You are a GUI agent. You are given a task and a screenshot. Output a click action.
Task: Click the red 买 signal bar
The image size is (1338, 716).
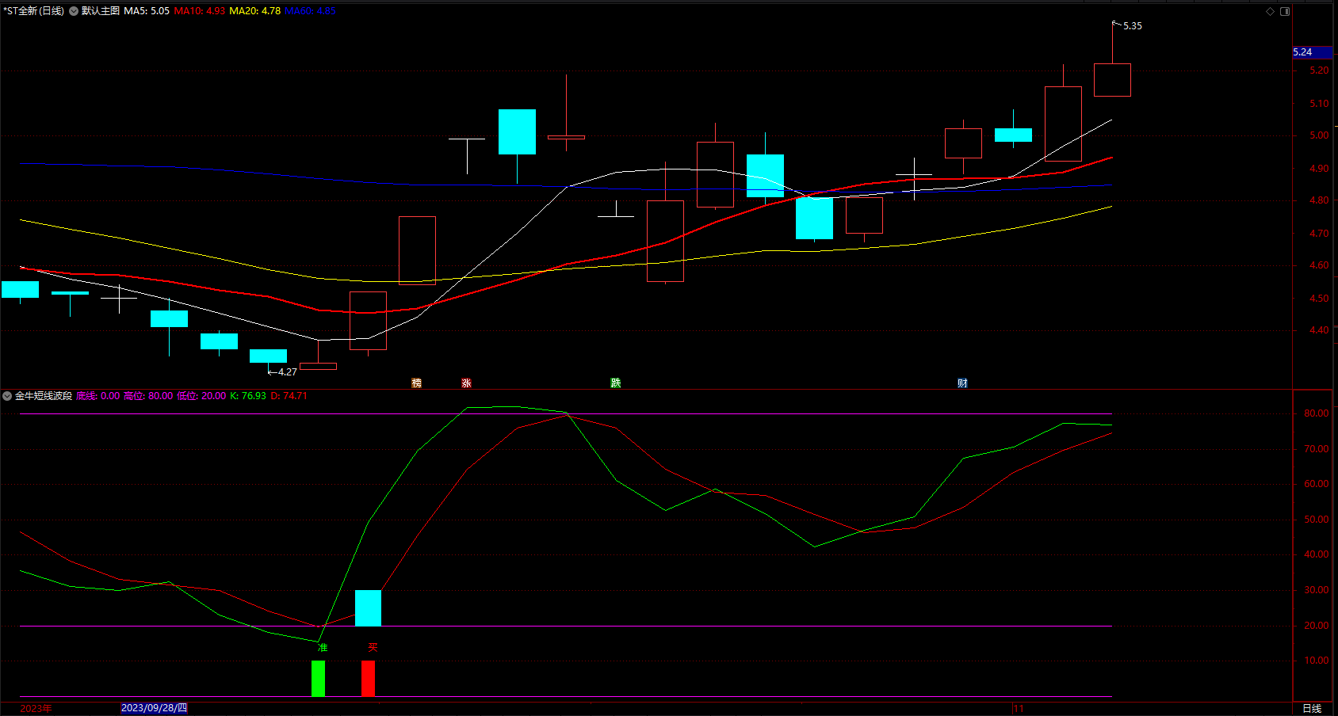368,679
